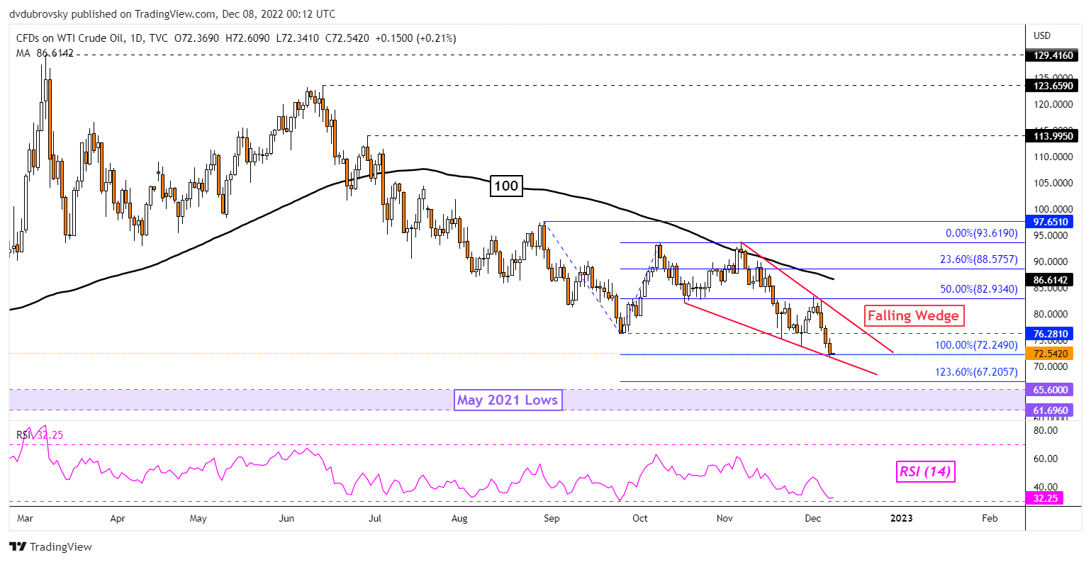Viewport: 1091px width, 562px height.
Task: Click the 60.00 level on RSI scale
Action: click(x=1046, y=459)
